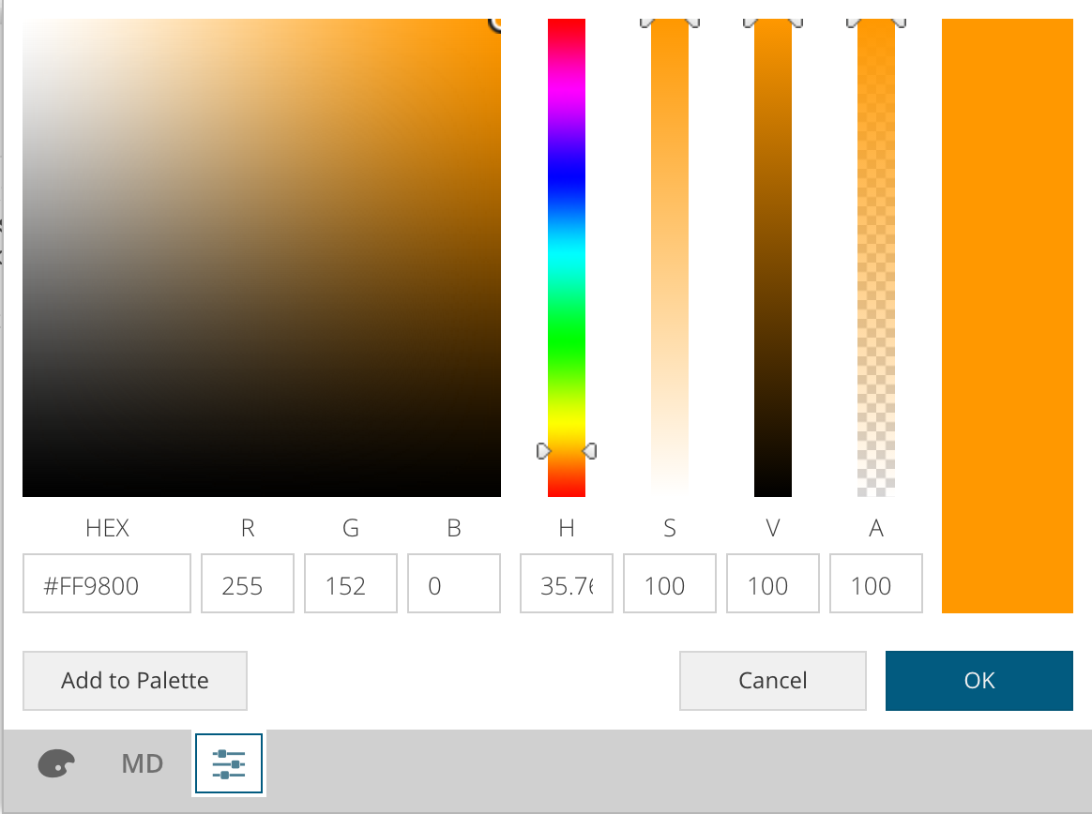Click the S saturation input showing 100
Screen dimensions: 1092x814
coord(669,583)
